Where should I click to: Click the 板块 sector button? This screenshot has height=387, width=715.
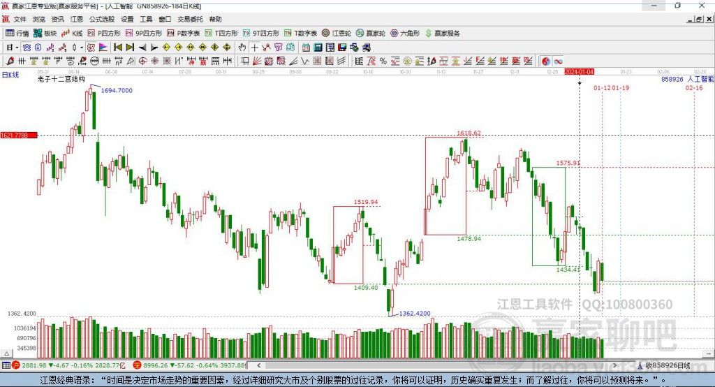(45, 33)
